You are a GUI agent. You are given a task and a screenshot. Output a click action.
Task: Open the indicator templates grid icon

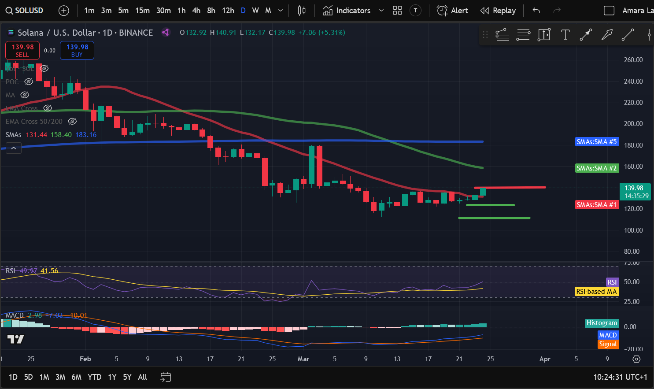(x=397, y=11)
